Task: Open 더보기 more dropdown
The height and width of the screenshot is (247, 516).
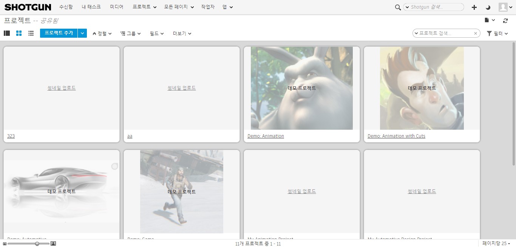Action: tap(182, 34)
